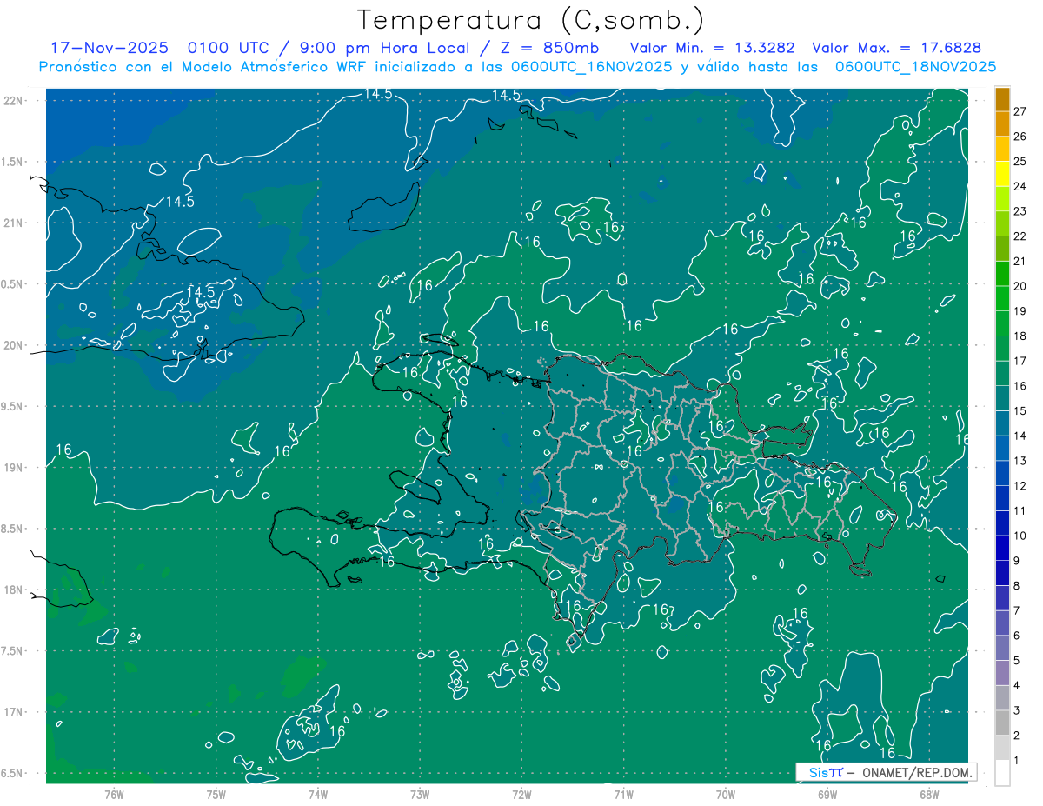Viewport: 1043px width, 806px height.
Task: Click the color scale label '22'
Action: pyautogui.click(x=1020, y=236)
